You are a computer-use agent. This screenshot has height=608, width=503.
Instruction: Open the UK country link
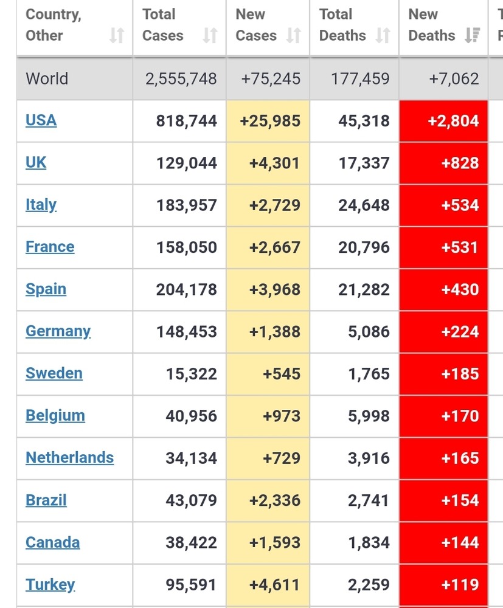click(36, 162)
